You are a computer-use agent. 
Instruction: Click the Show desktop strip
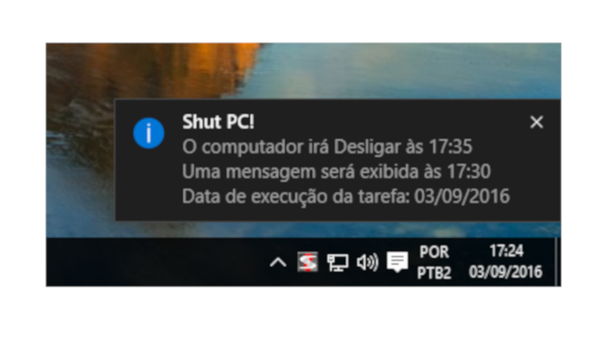(x=558, y=262)
